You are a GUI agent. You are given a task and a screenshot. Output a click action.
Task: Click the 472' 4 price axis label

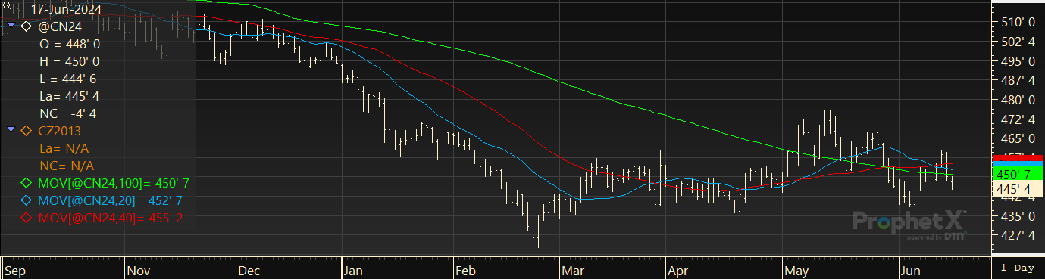point(1017,119)
